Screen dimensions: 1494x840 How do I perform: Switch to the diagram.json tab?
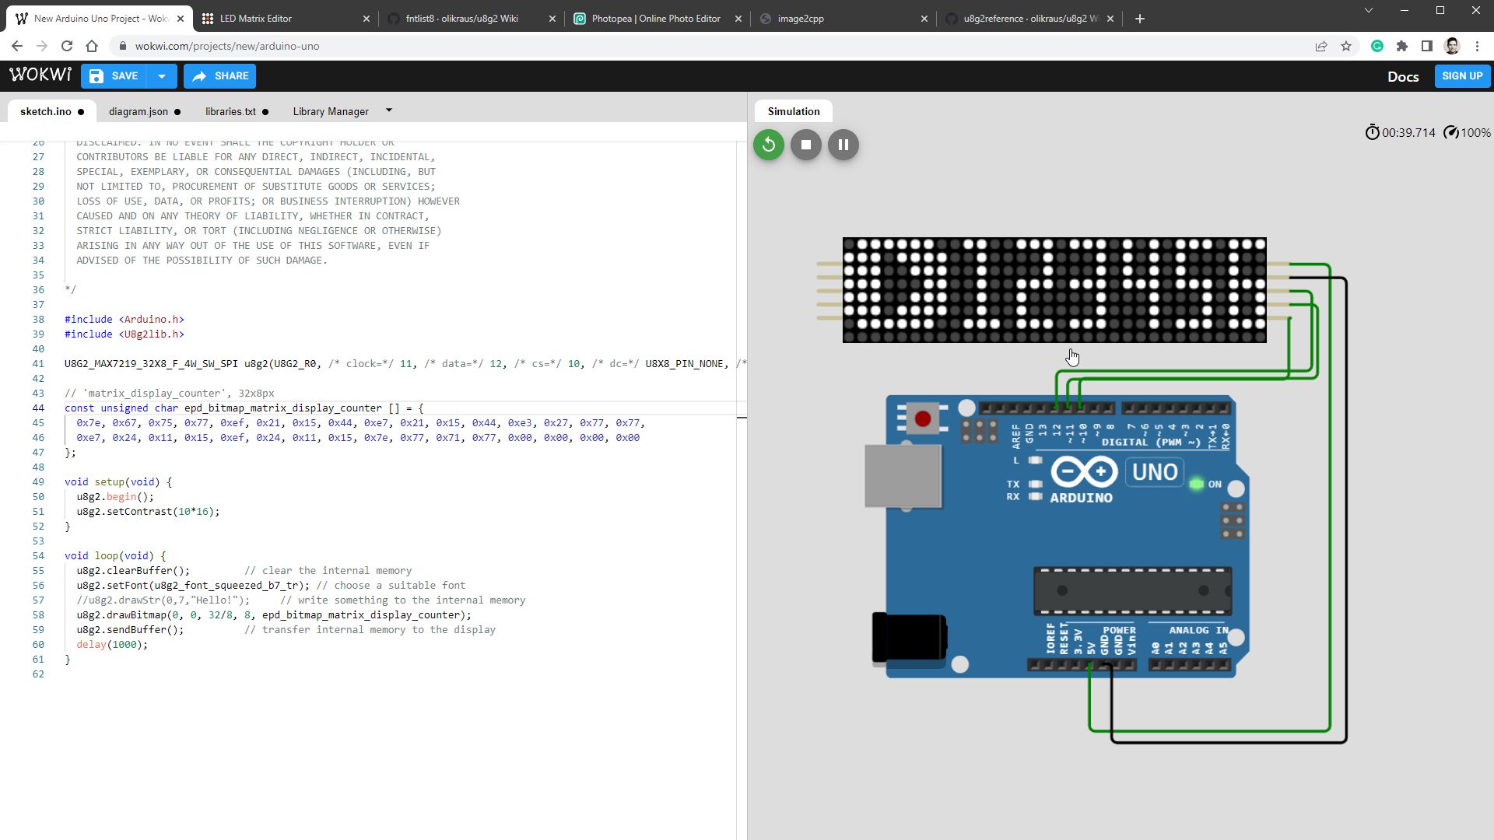[x=139, y=111]
